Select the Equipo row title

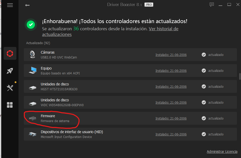point(46,68)
